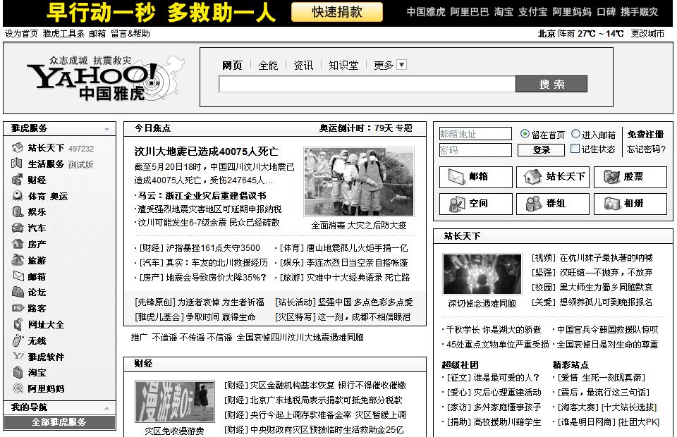This screenshot has height=437, width=677.
Task: Open the 股票 stocks icon button
Action: click(x=630, y=177)
